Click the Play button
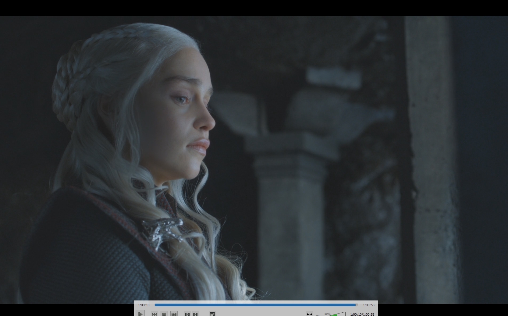The height and width of the screenshot is (316, 508). click(x=140, y=314)
